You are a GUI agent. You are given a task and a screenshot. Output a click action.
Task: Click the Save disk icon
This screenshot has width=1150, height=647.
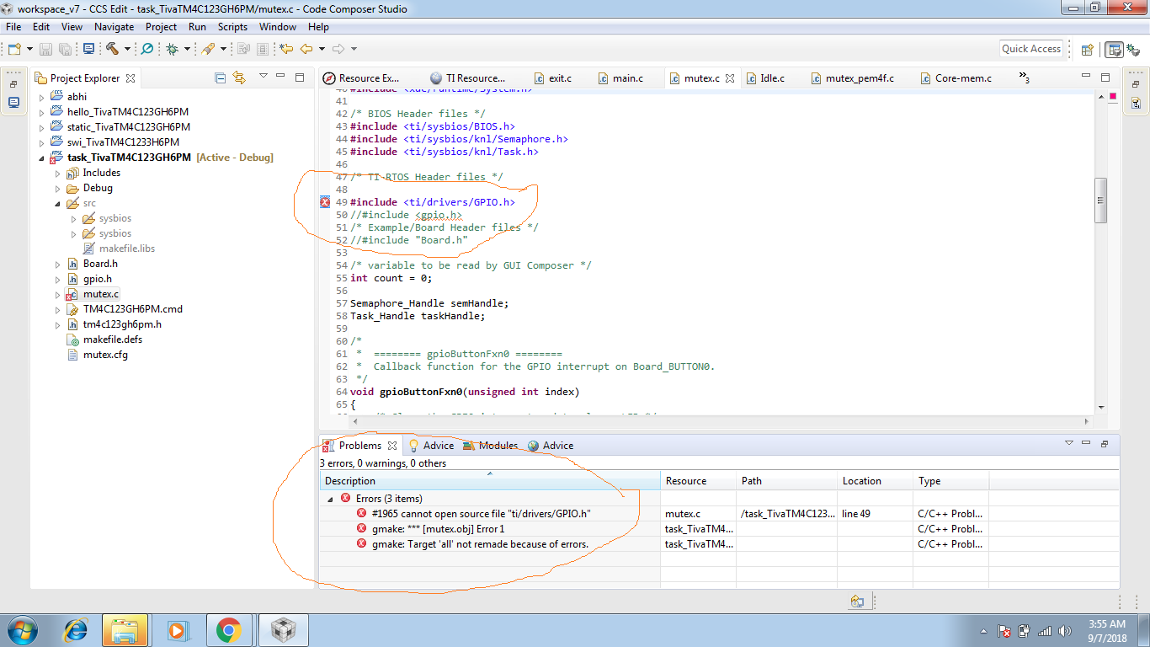45,49
